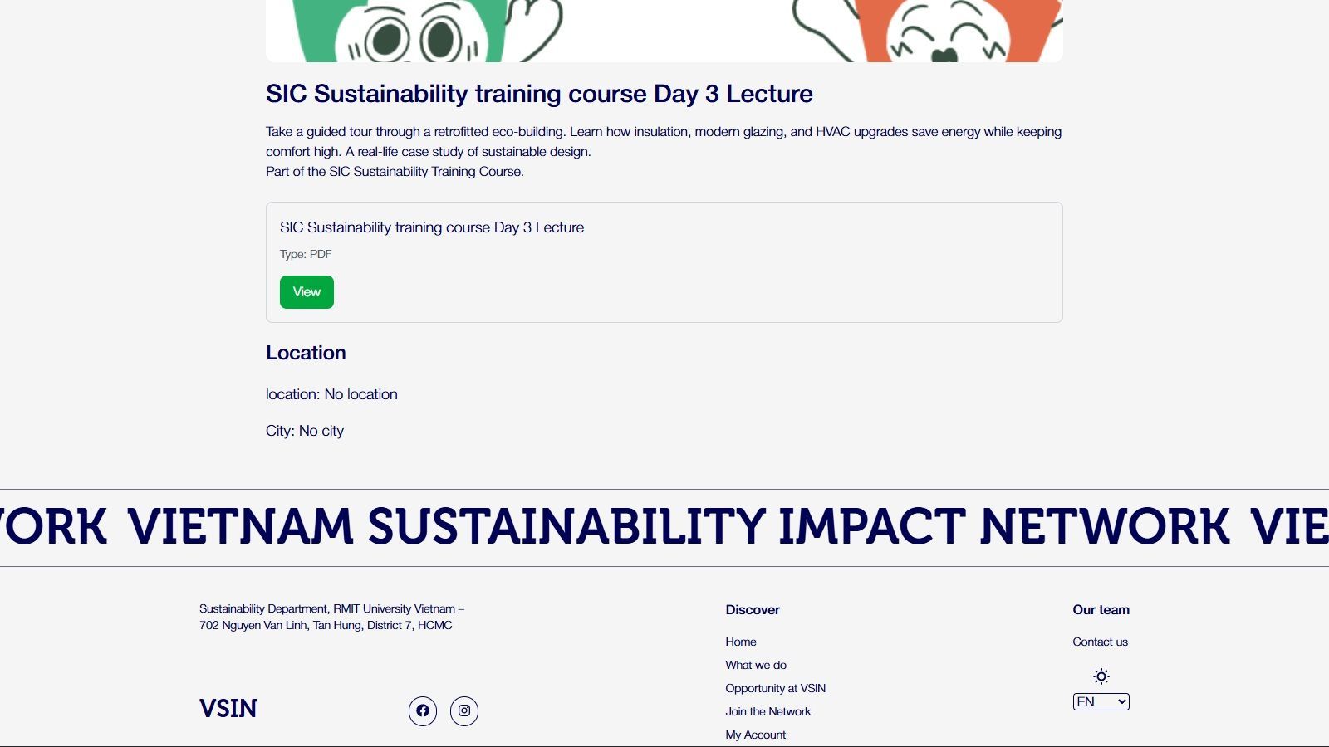Click the Join the Network link

[767, 711]
